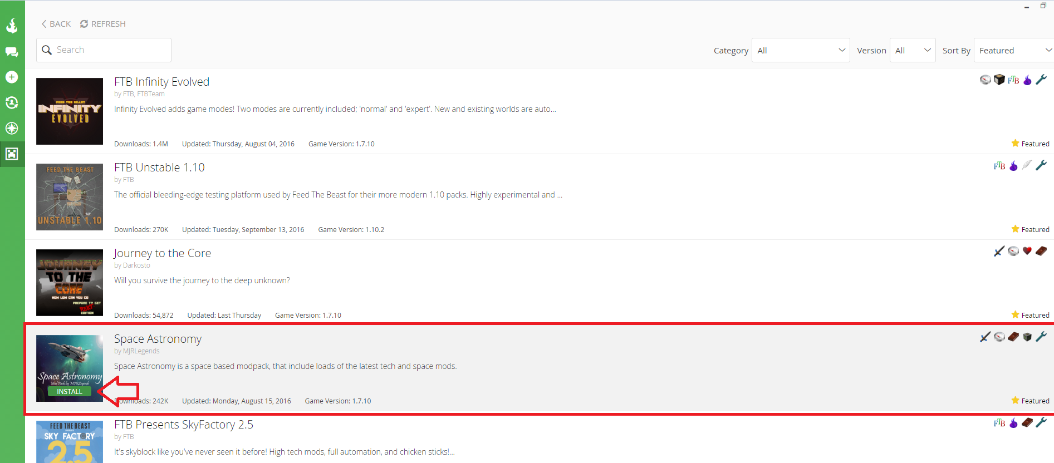This screenshot has width=1054, height=463.
Task: Click the black cube icon on FTB Infinity Evolved
Action: coord(999,80)
